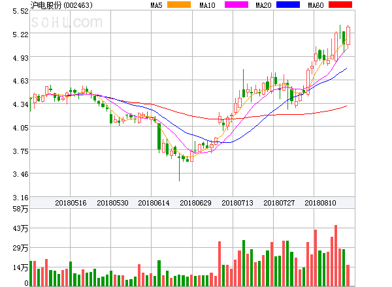Select the MA5 legend label

(157, 5)
